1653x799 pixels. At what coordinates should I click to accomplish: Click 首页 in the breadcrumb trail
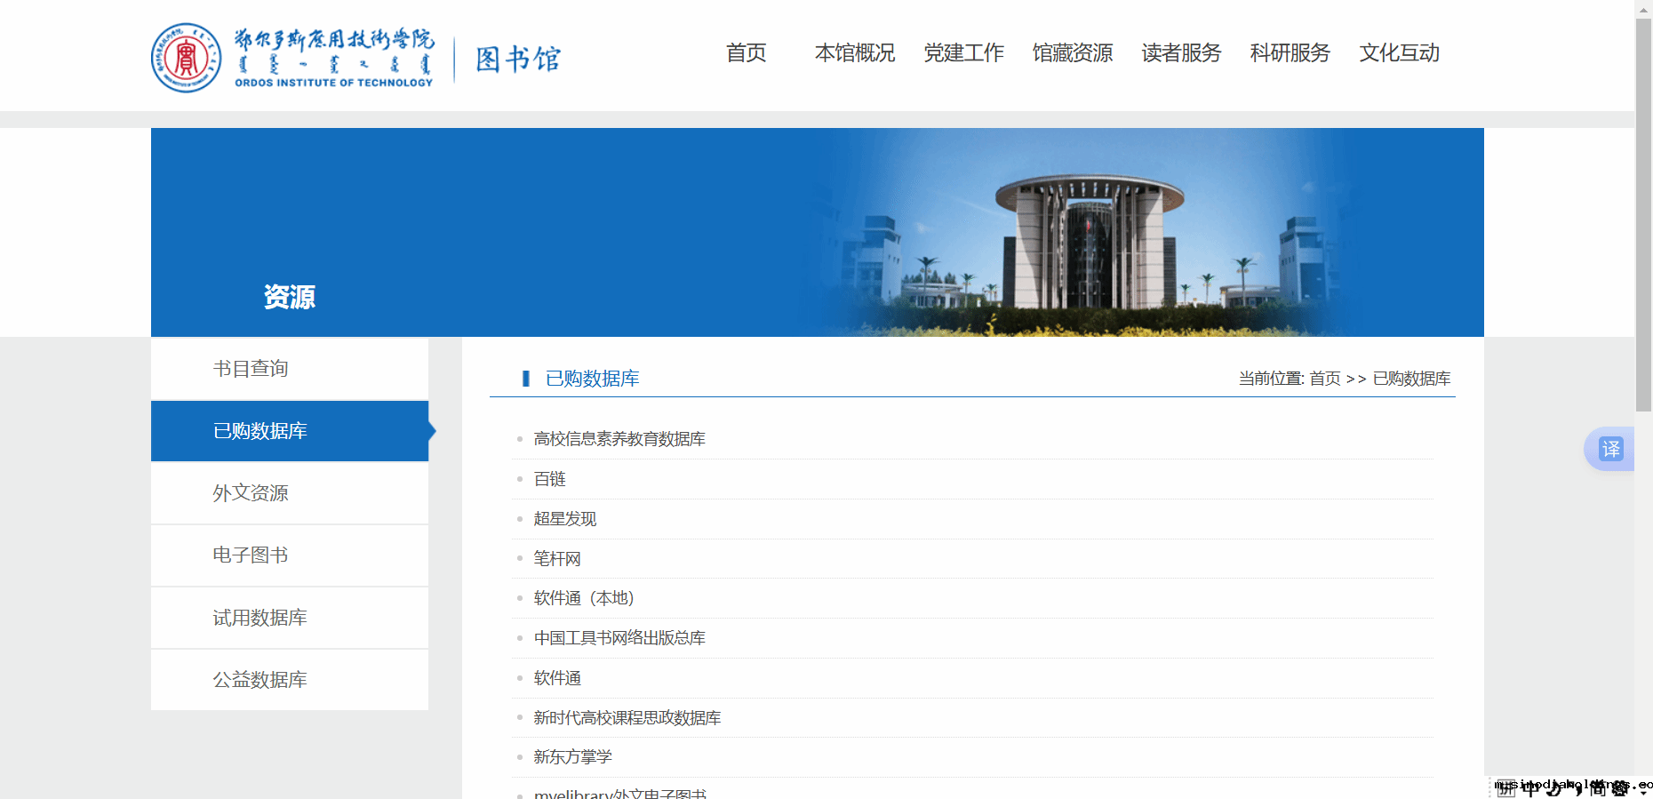point(1324,379)
